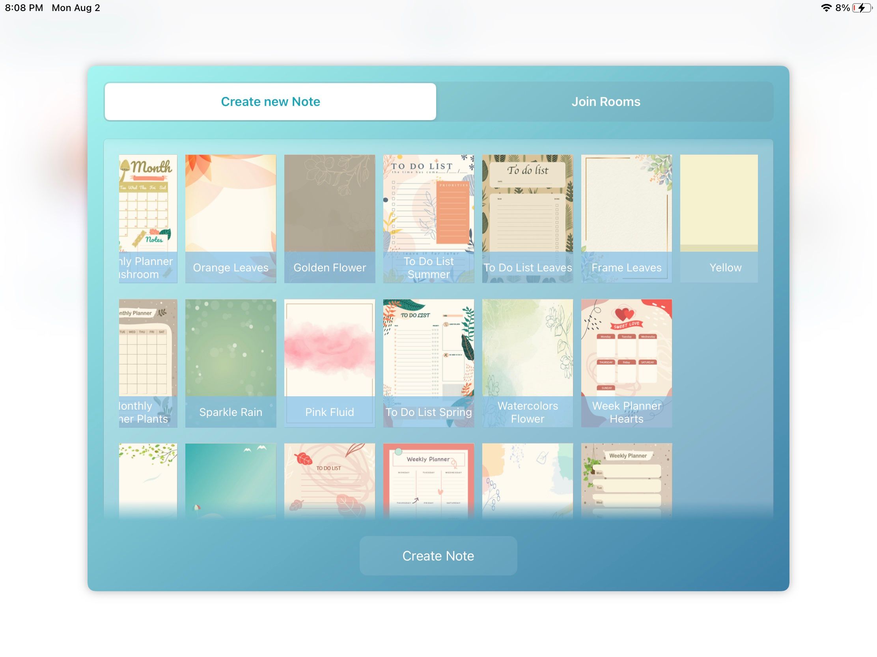Switch to the Join Rooms tab

click(606, 102)
